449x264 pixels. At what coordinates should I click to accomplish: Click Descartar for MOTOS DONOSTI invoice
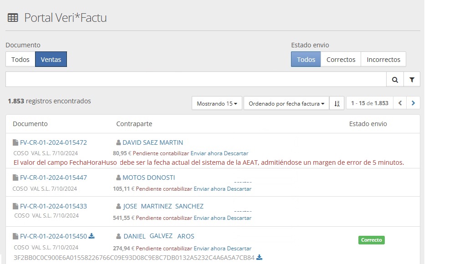239,188
